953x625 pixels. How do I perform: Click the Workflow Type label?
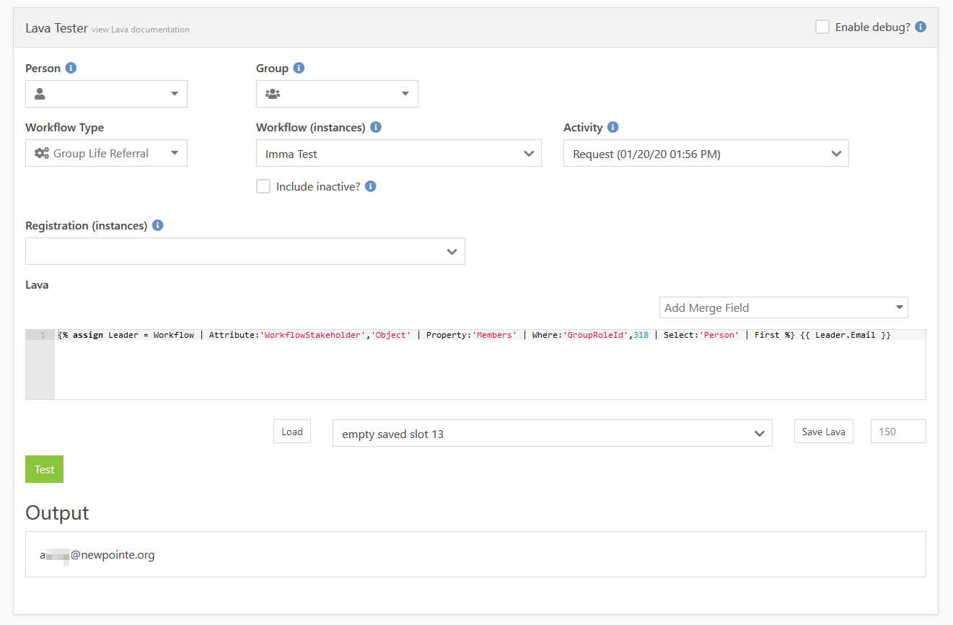pyautogui.click(x=64, y=127)
